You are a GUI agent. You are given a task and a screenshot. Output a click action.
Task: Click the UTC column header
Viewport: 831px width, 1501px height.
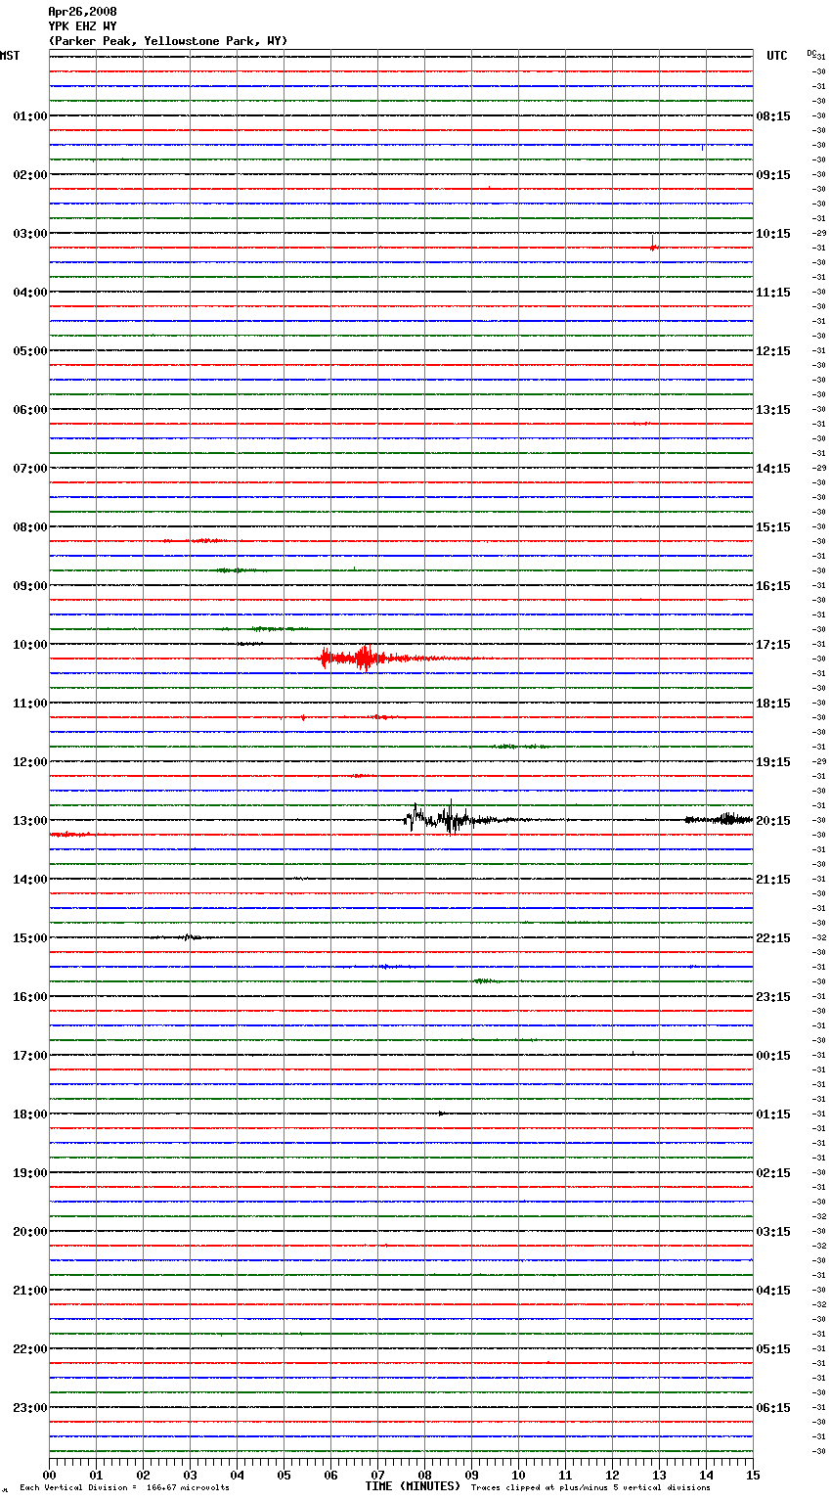[x=777, y=56]
